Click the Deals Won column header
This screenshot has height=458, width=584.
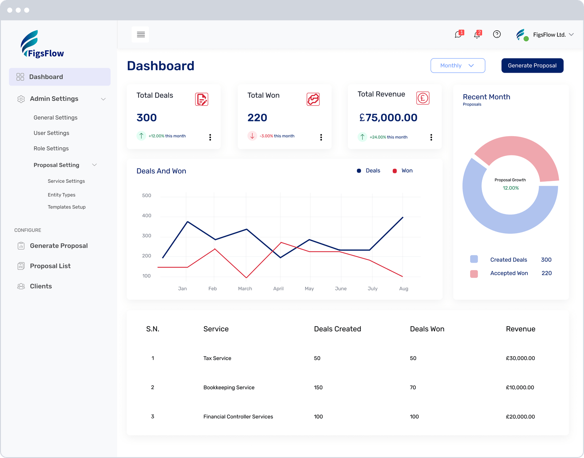click(427, 329)
